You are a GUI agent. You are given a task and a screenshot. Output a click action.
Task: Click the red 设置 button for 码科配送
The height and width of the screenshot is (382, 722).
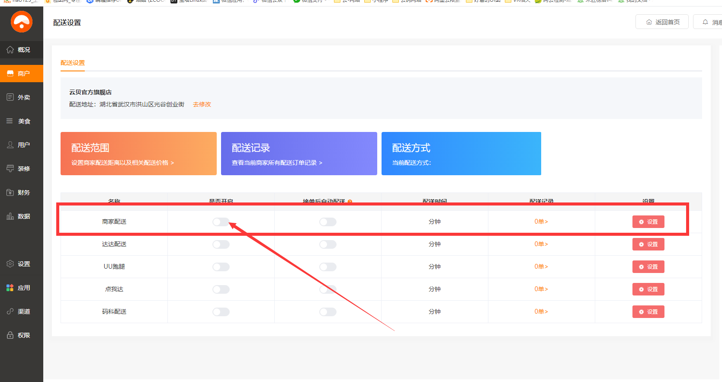pyautogui.click(x=648, y=312)
